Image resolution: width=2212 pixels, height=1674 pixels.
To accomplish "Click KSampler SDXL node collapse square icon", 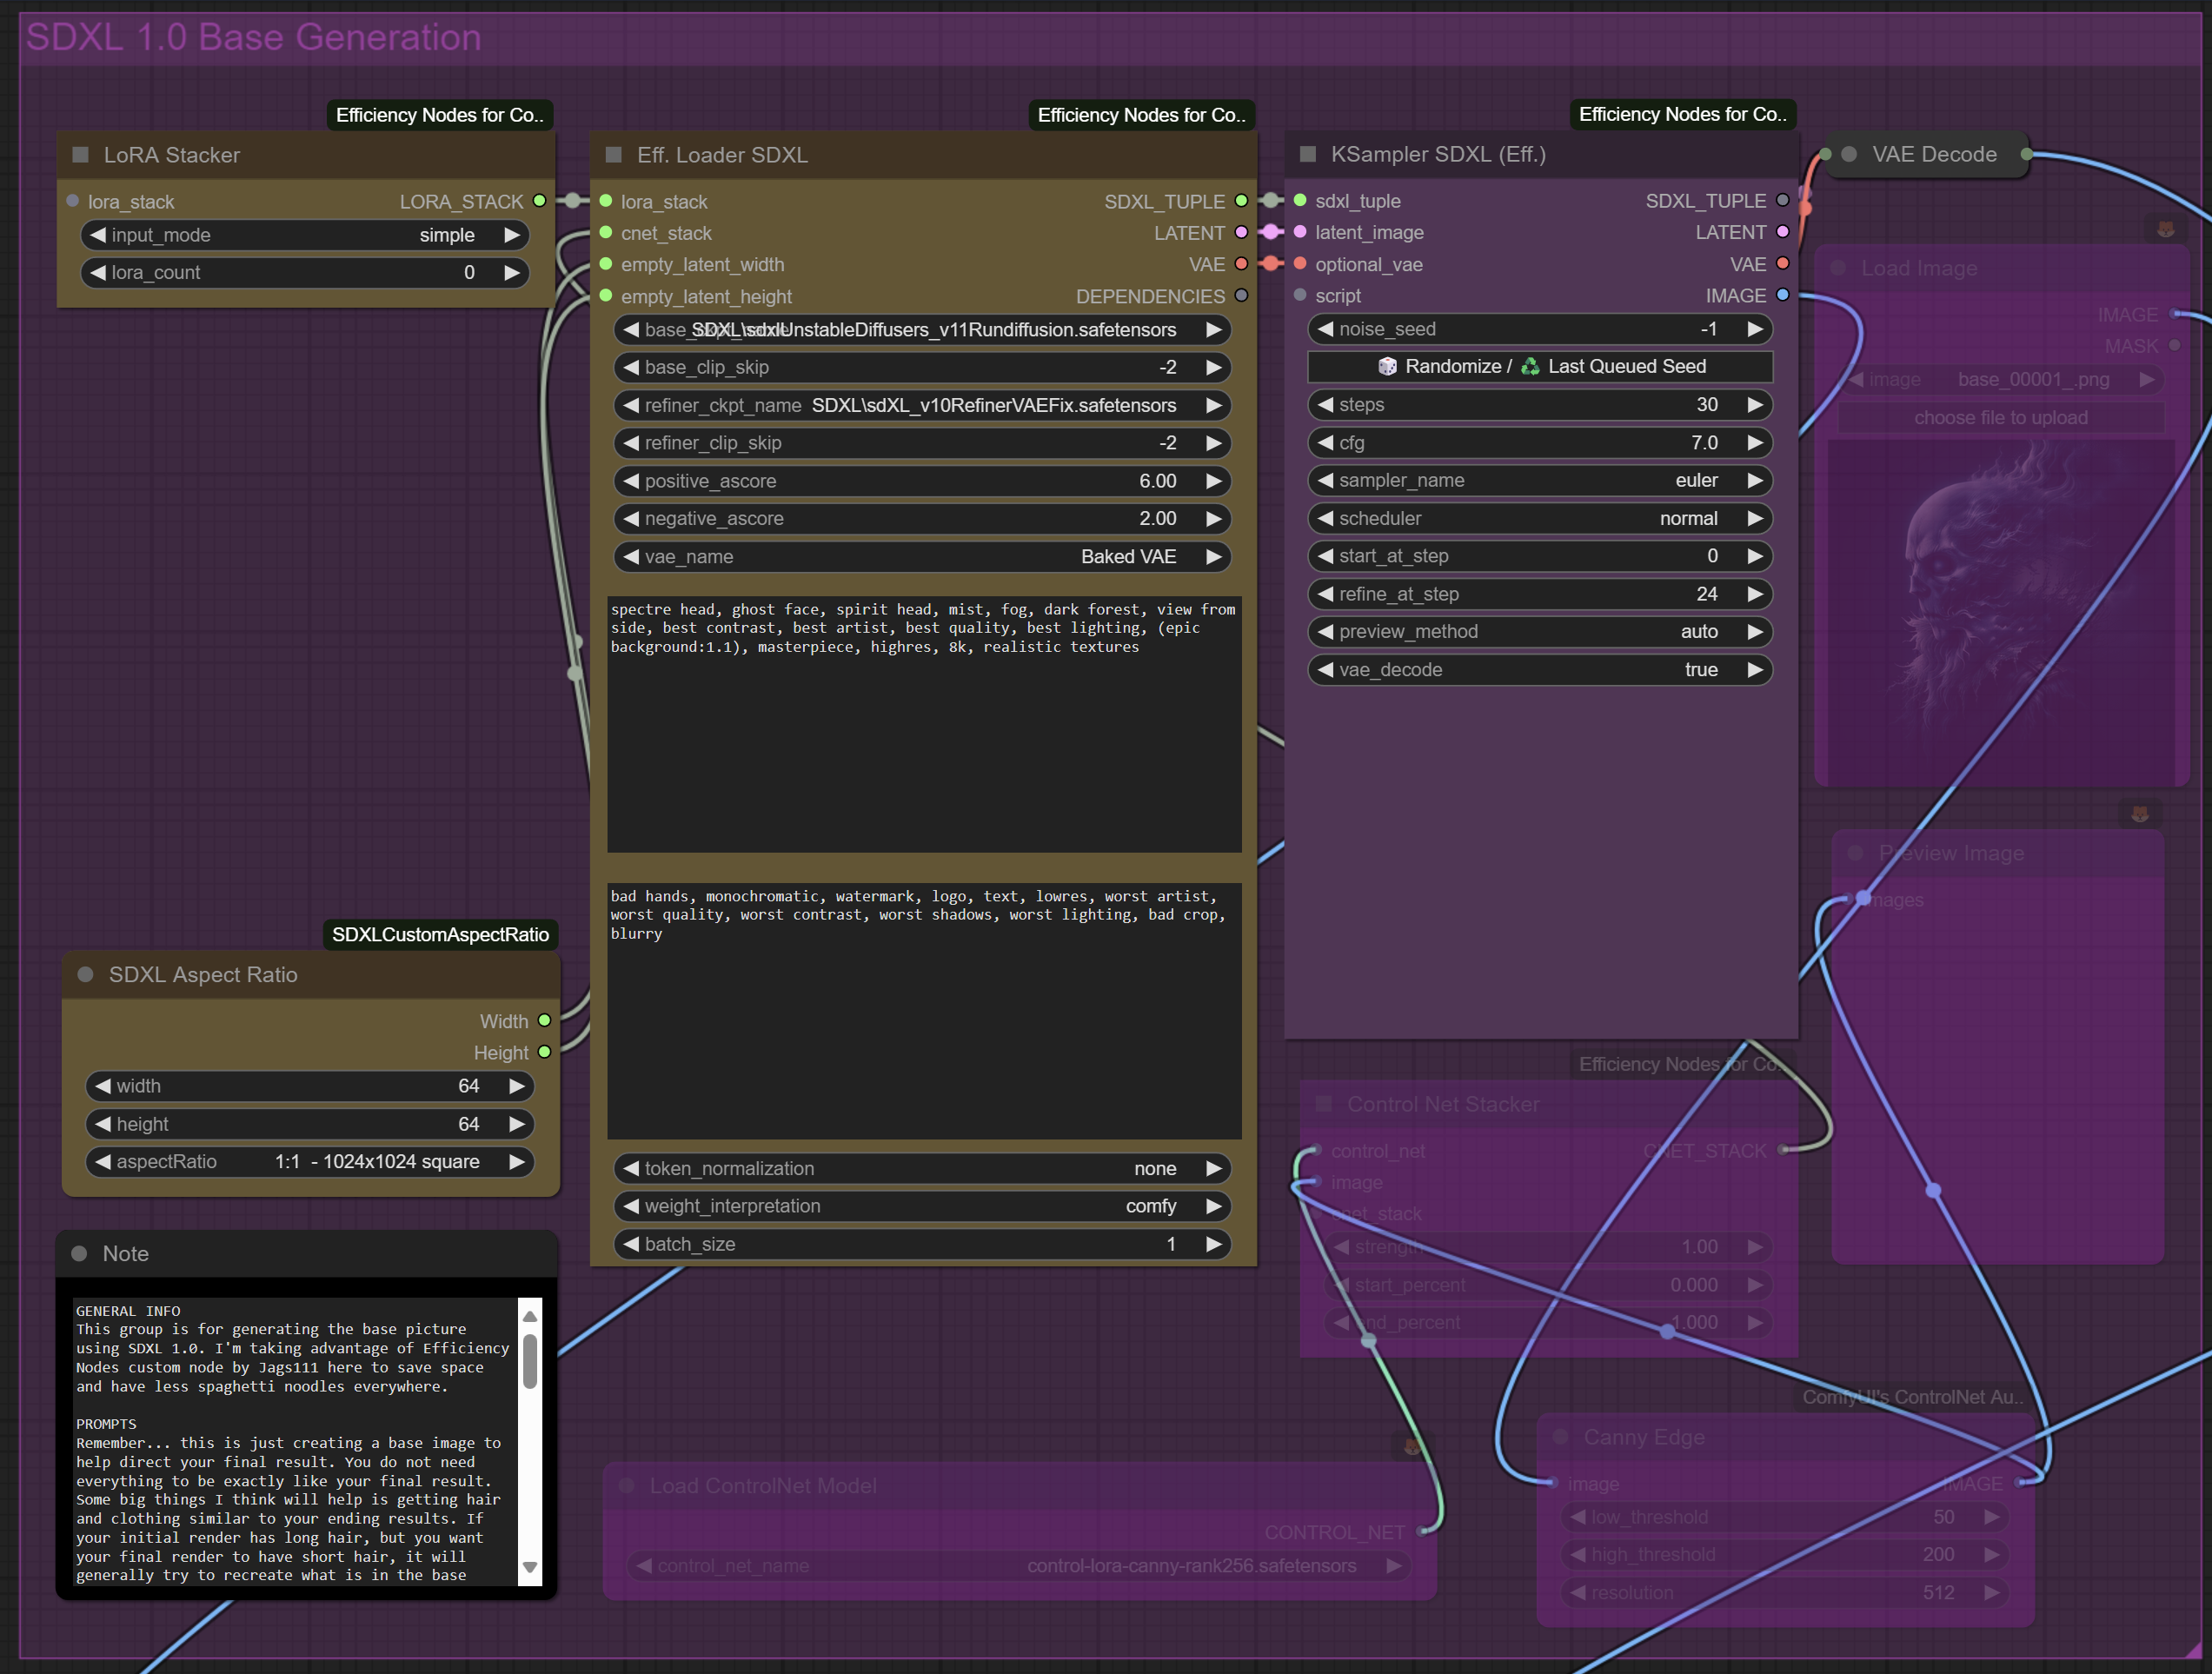I will (x=1308, y=154).
